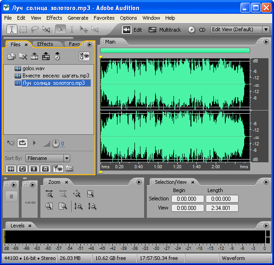Toggle Loop play button in Files panel
The width and height of the screenshot is (274, 265).
(x=22, y=143)
